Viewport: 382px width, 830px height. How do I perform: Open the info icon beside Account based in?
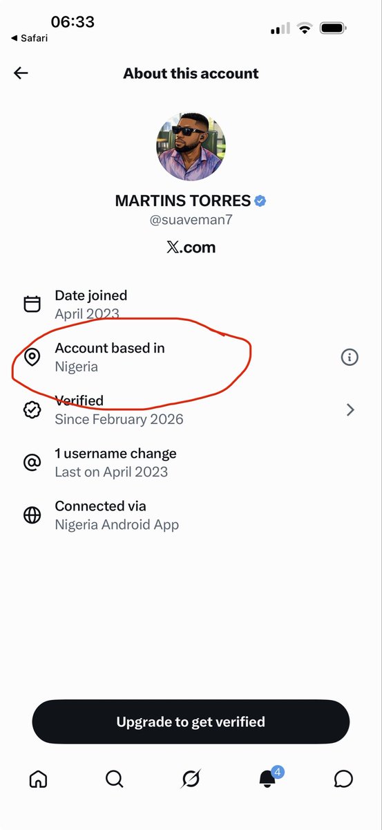click(x=350, y=358)
